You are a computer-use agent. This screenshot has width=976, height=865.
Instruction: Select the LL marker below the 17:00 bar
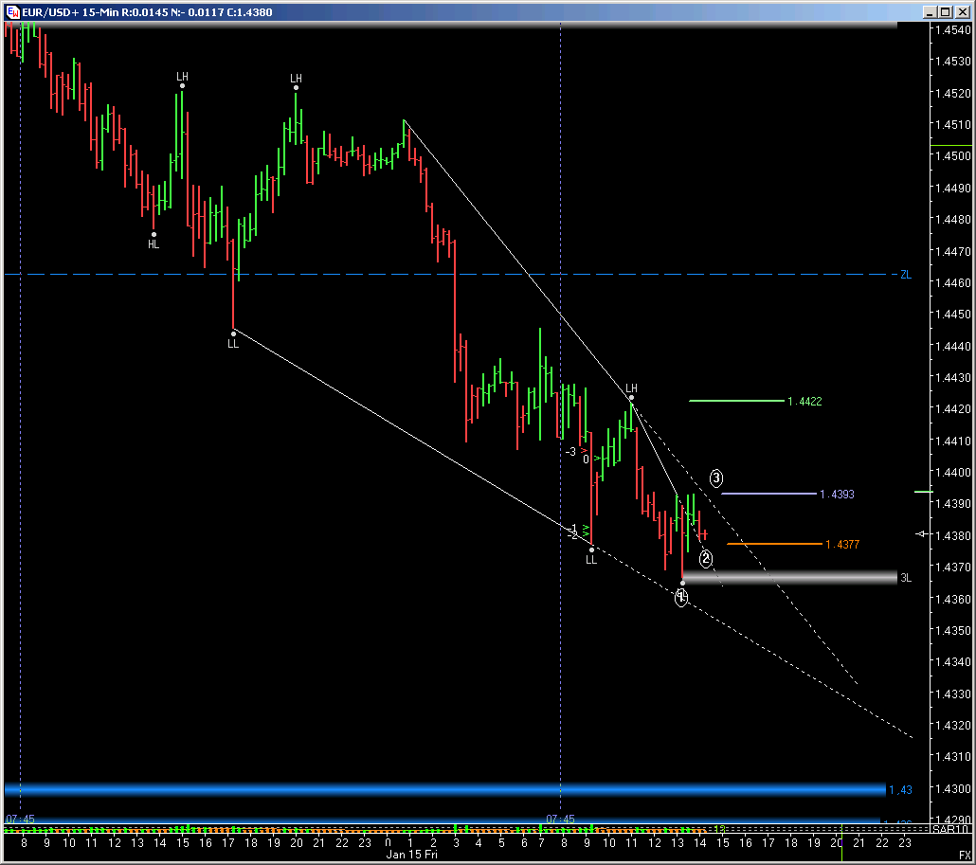[x=233, y=344]
